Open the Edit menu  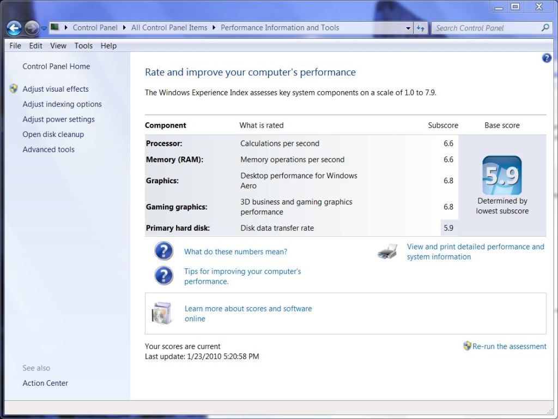pos(35,46)
